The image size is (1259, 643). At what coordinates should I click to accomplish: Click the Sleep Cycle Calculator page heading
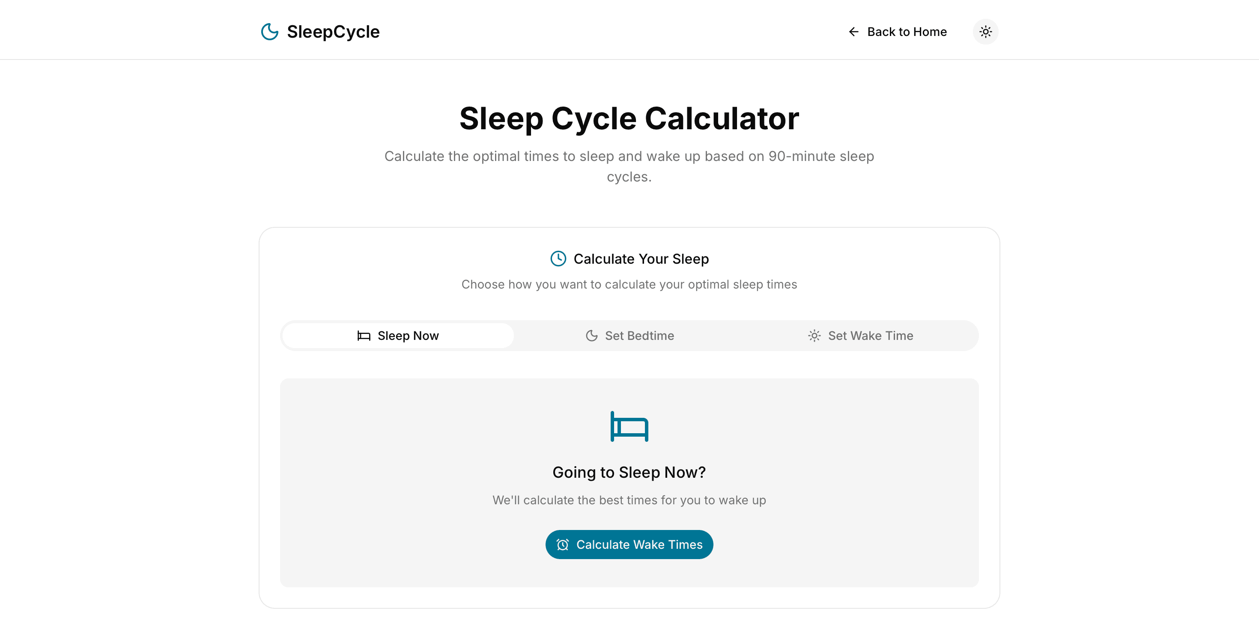pyautogui.click(x=629, y=118)
